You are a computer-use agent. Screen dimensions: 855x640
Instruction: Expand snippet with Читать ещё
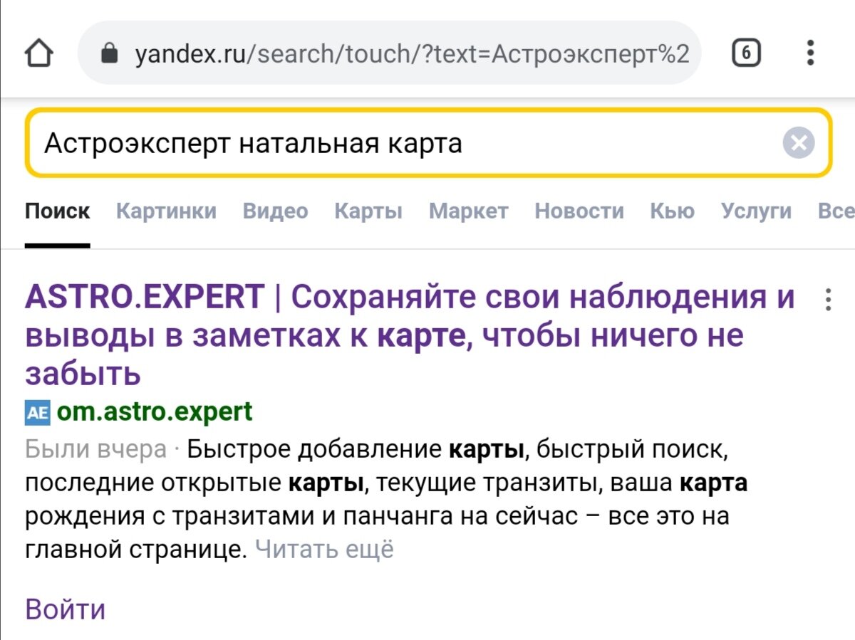pyautogui.click(x=324, y=550)
